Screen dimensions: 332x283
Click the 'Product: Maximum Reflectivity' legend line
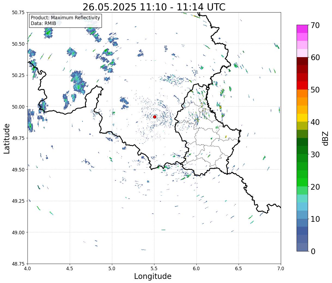pyautogui.click(x=65, y=18)
